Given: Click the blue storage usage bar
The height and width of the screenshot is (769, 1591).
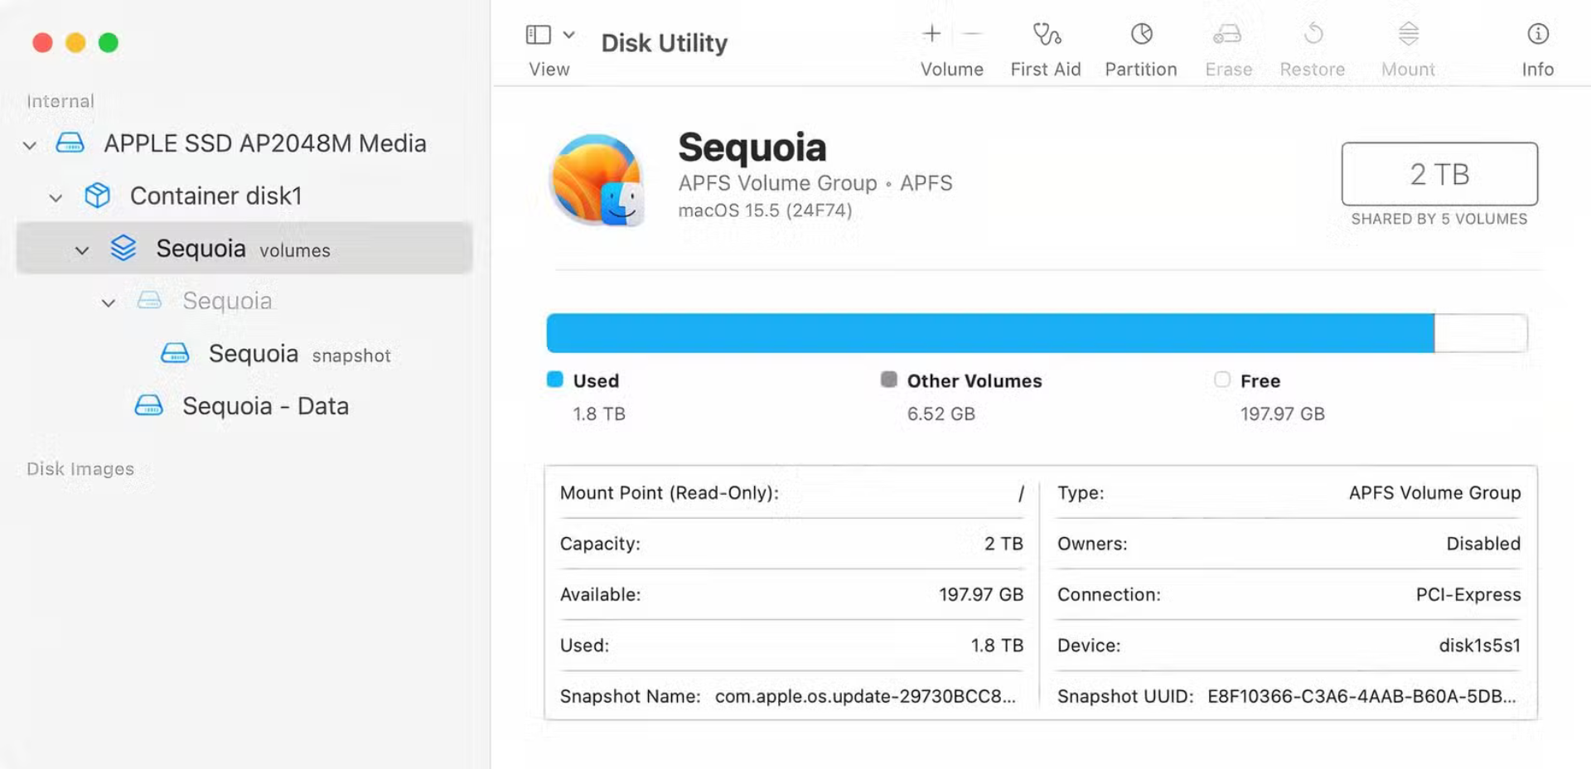Looking at the screenshot, I should 989,333.
